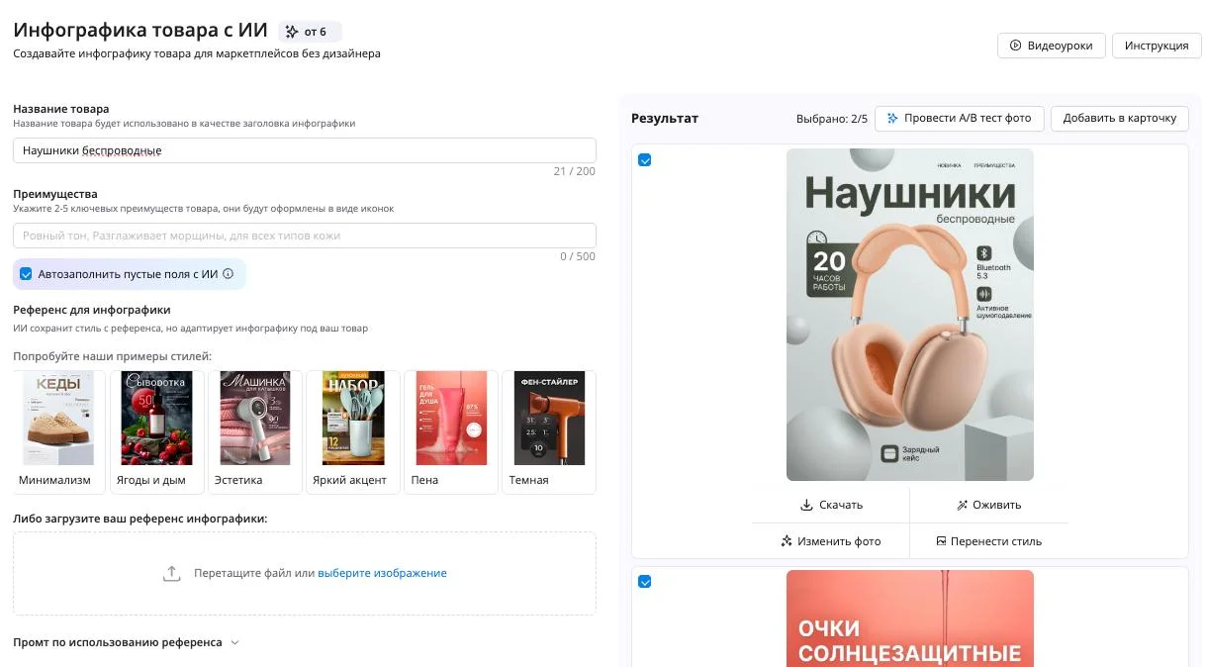Click the AI sparkle icon in A/B test button
Screen dimensions: 1206x667
(892, 118)
